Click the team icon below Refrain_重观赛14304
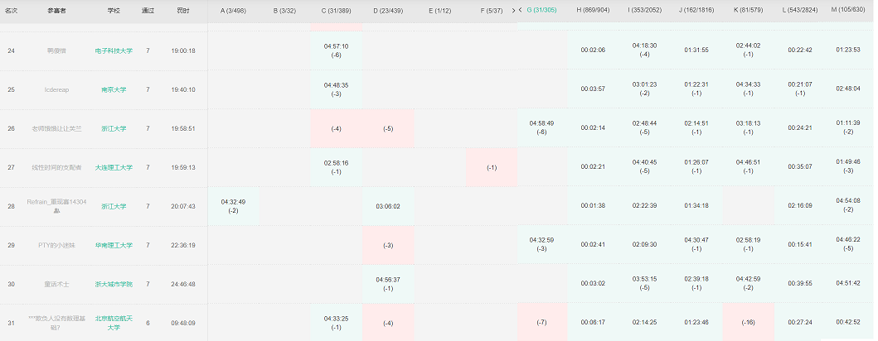 coord(56,211)
